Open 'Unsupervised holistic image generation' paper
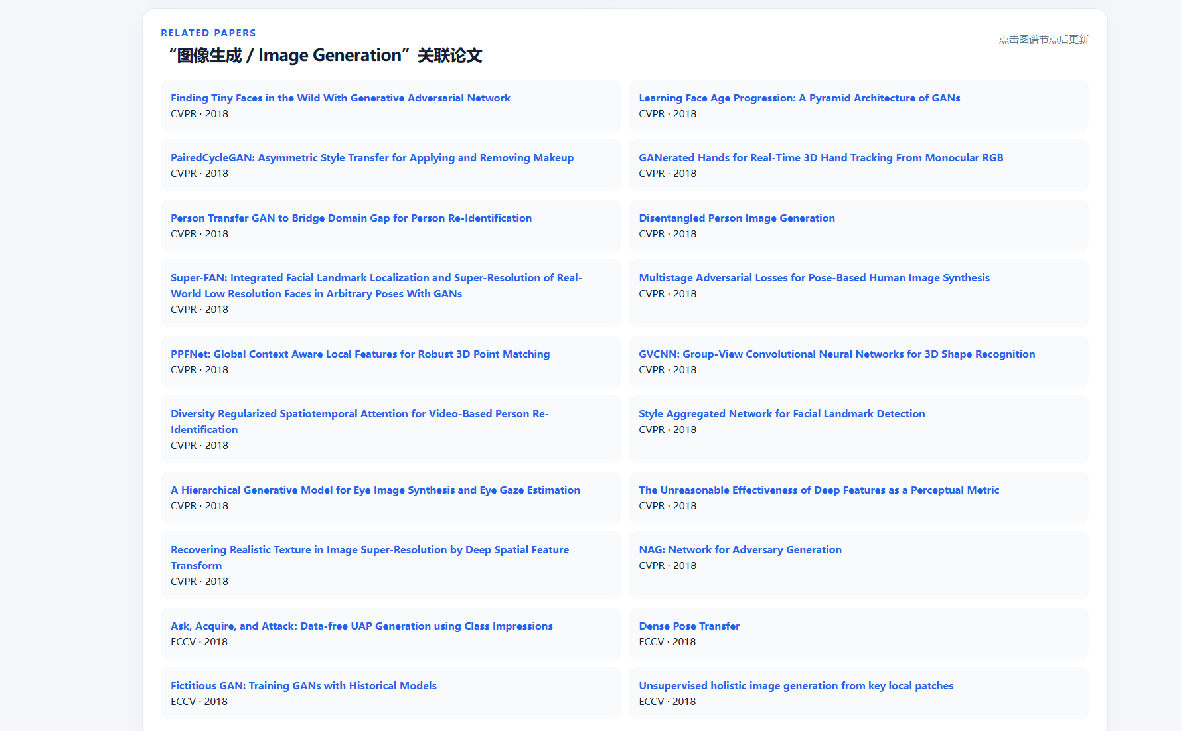This screenshot has width=1181, height=731. point(796,686)
